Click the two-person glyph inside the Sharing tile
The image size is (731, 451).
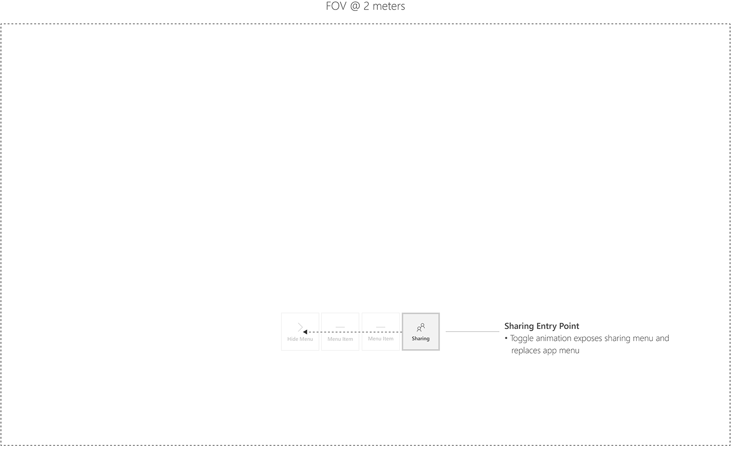(x=421, y=327)
